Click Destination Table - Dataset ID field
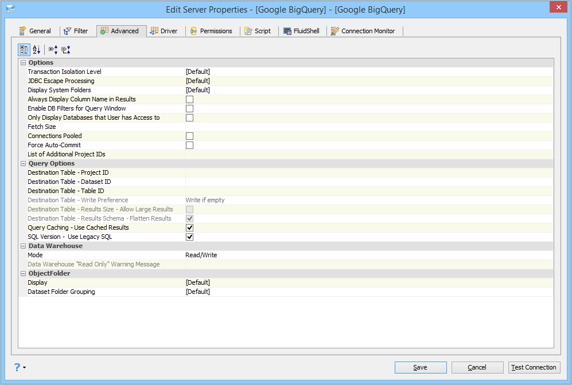The image size is (572, 385). coord(369,182)
